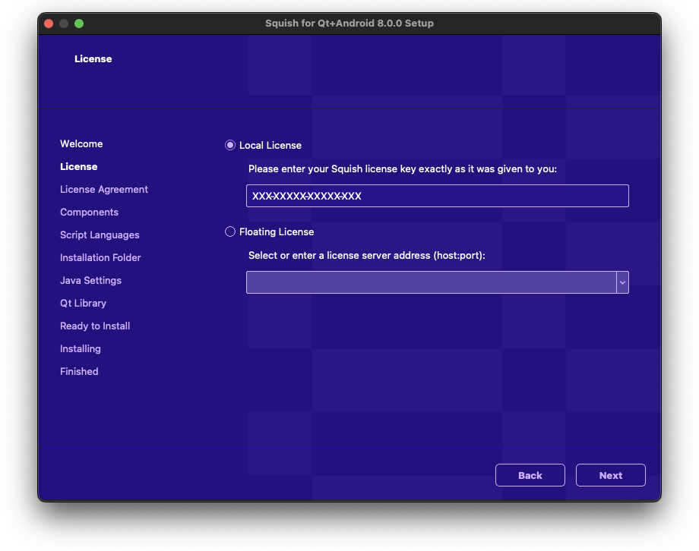Open the Qt Library step
This screenshot has height=551, width=699.
click(84, 303)
